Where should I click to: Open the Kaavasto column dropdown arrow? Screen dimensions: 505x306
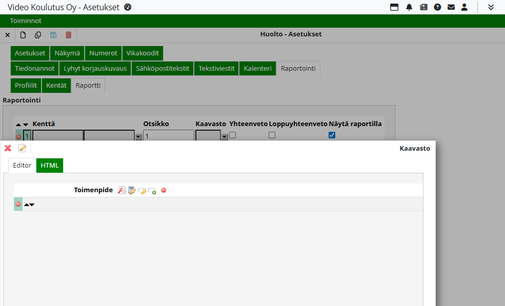pyautogui.click(x=225, y=136)
